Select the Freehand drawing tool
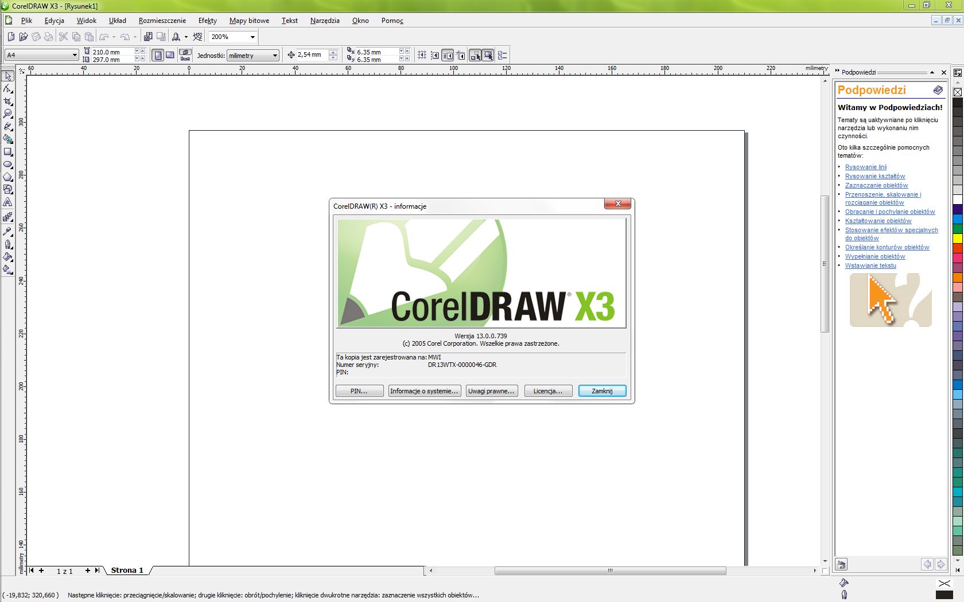 8,127
